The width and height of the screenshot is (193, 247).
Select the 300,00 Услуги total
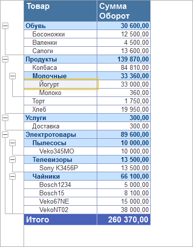pyautogui.click(x=124, y=118)
